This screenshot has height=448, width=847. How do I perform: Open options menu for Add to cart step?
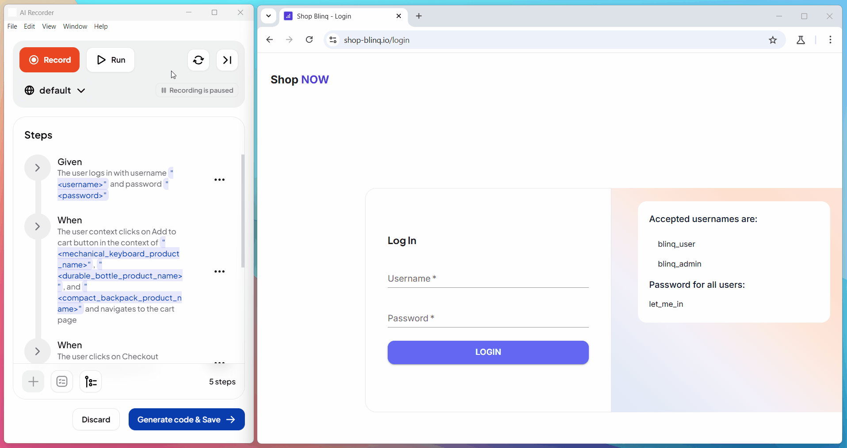pos(219,271)
